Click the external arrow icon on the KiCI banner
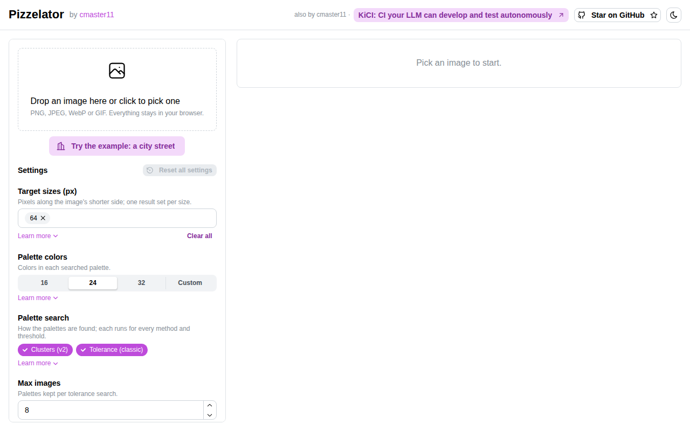 (561, 15)
